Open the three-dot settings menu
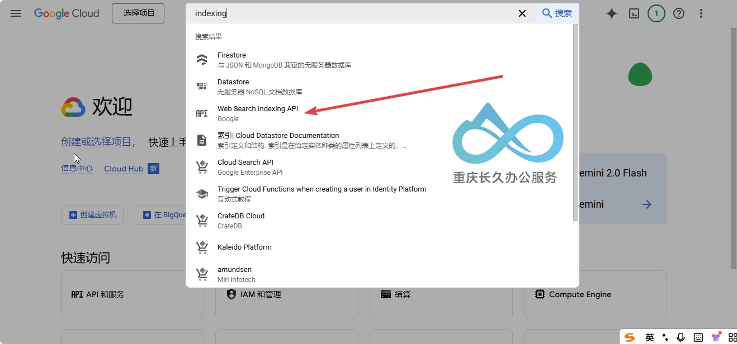The width and height of the screenshot is (737, 344). click(x=701, y=13)
